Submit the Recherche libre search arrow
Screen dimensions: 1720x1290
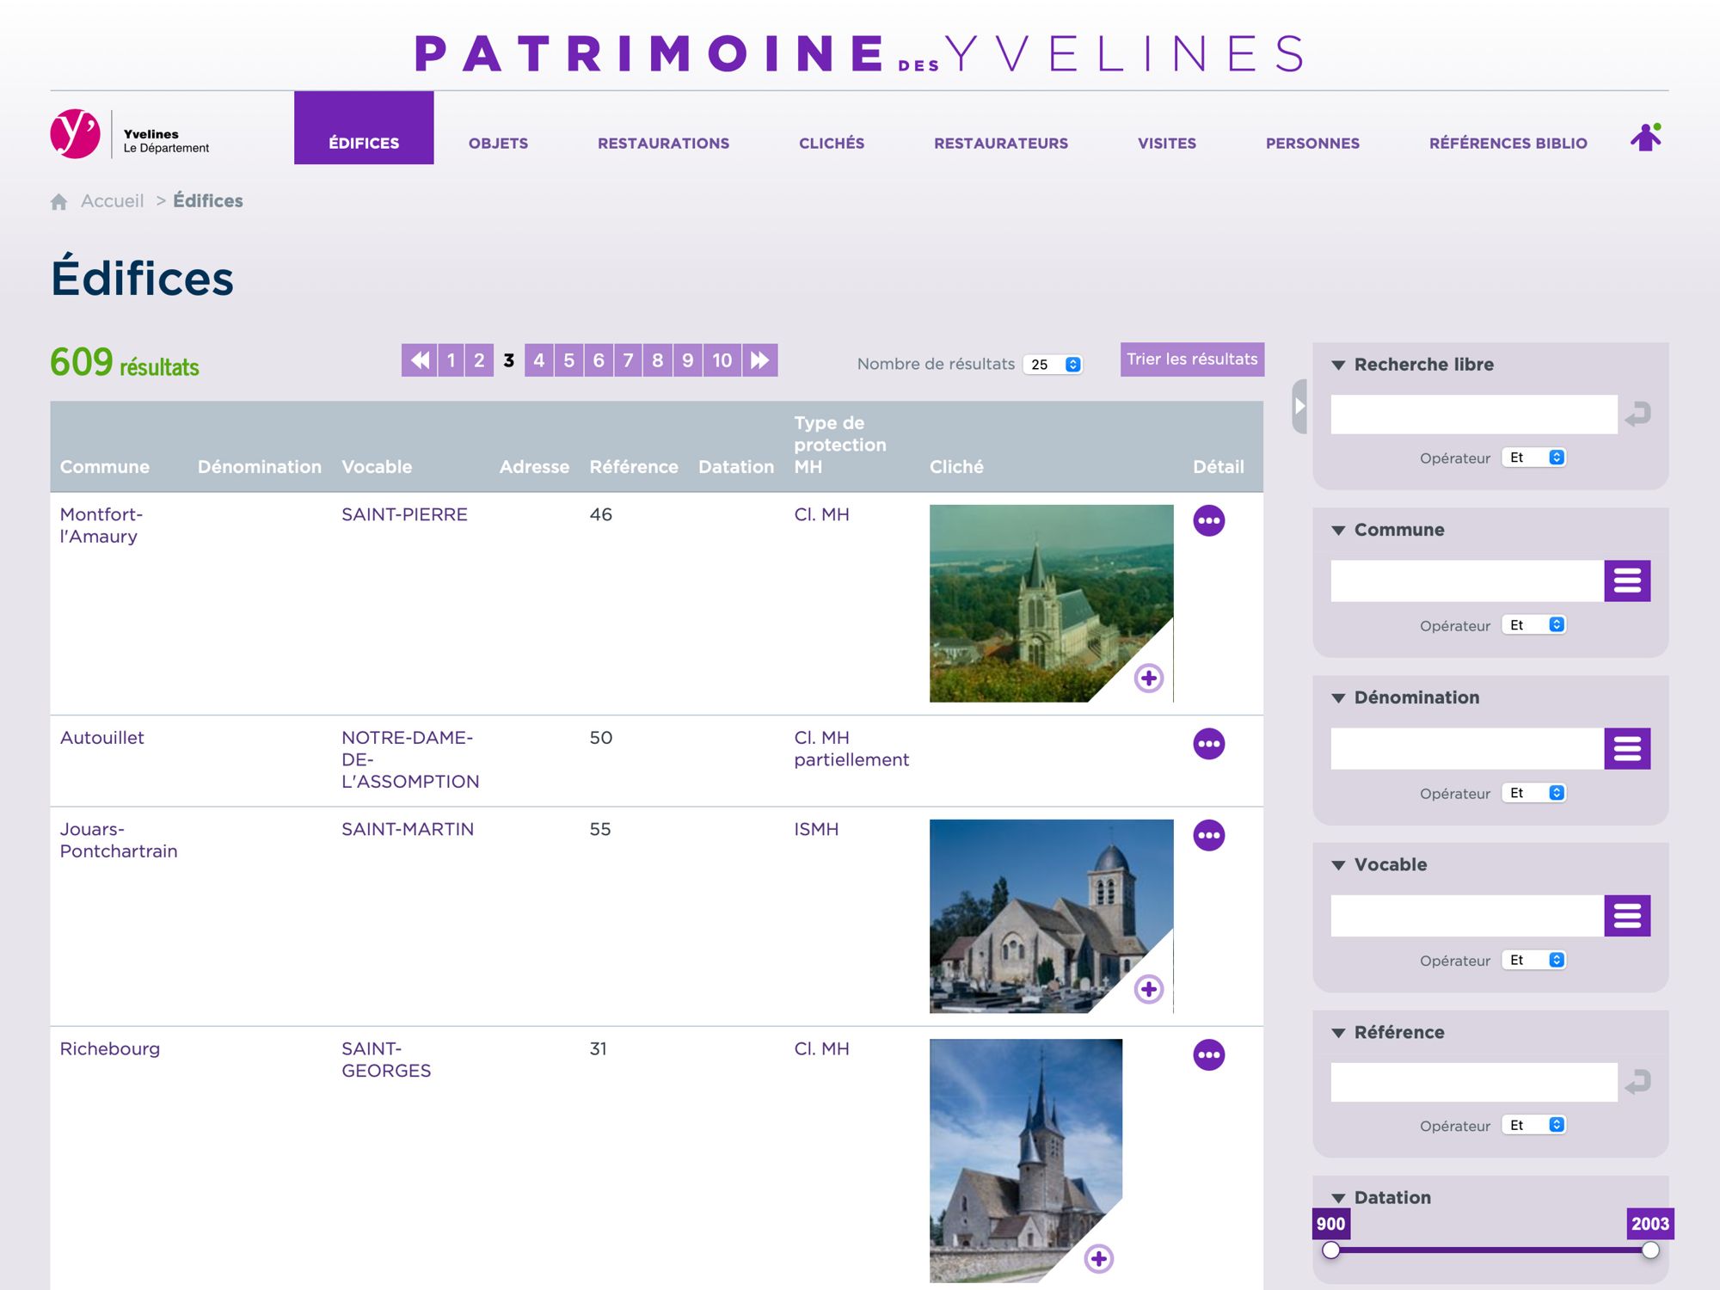pyautogui.click(x=1638, y=415)
